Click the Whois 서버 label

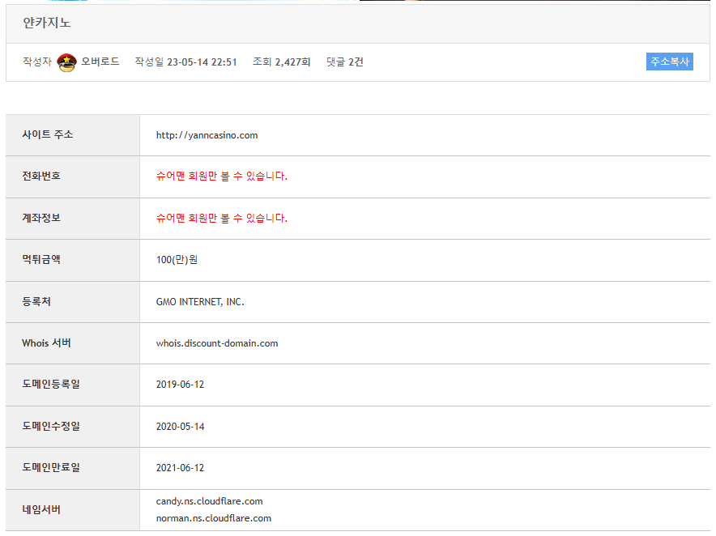46,343
